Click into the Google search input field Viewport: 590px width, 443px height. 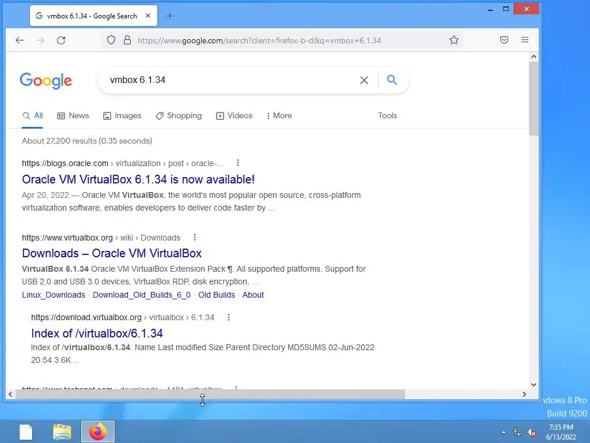click(232, 80)
